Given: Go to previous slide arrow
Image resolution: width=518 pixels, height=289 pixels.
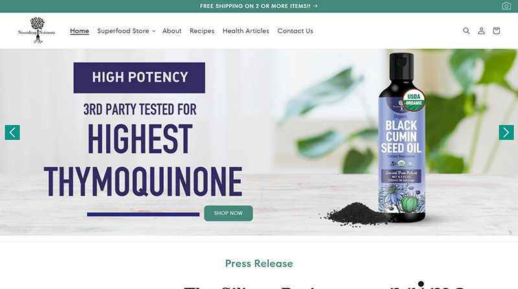Looking at the screenshot, I should coord(12,133).
